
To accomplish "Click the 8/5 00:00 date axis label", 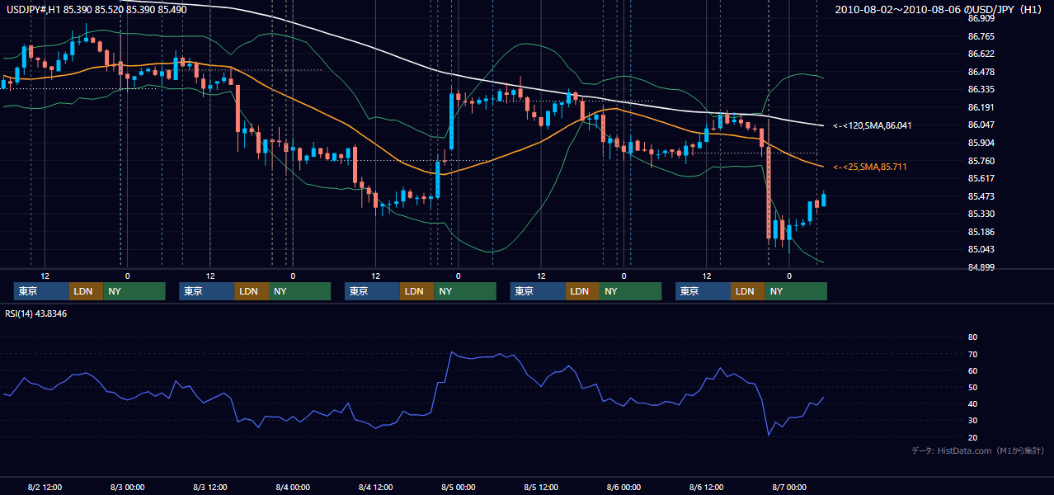I will [459, 487].
